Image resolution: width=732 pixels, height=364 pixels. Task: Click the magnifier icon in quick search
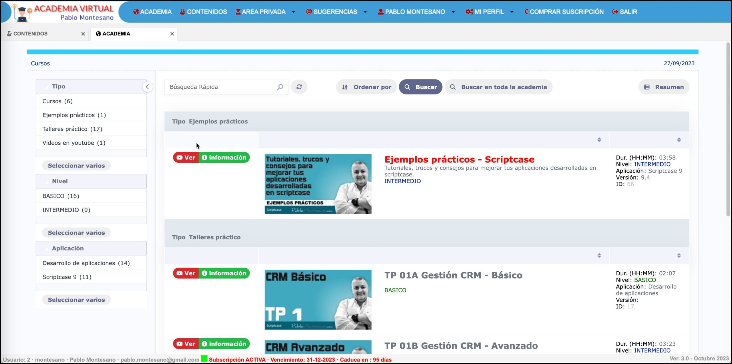pyautogui.click(x=280, y=87)
